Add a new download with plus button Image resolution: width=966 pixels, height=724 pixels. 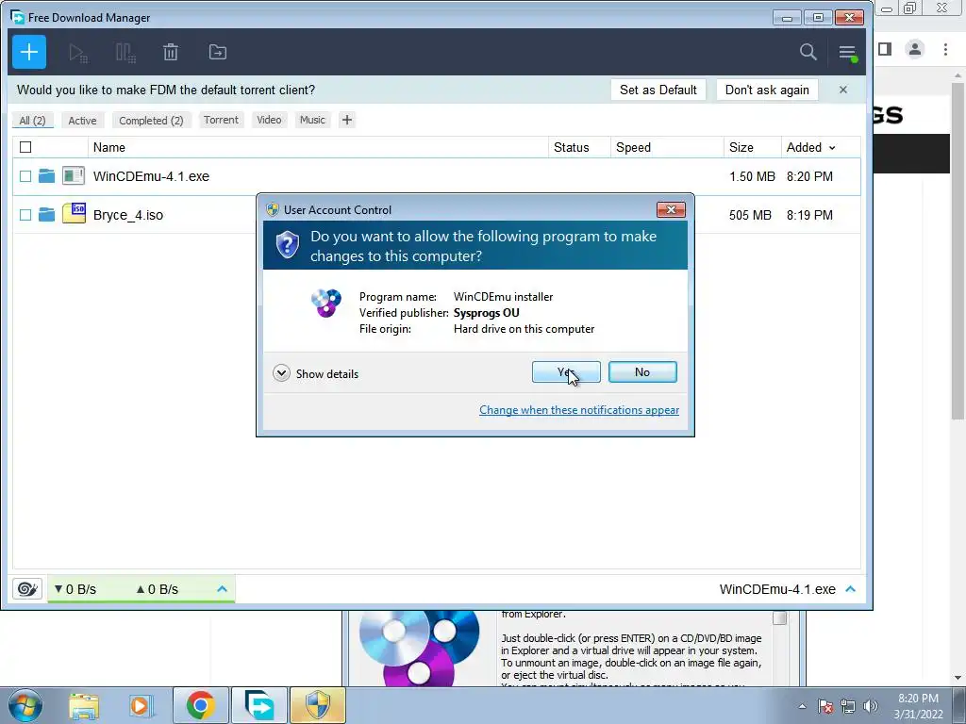pyautogui.click(x=29, y=53)
